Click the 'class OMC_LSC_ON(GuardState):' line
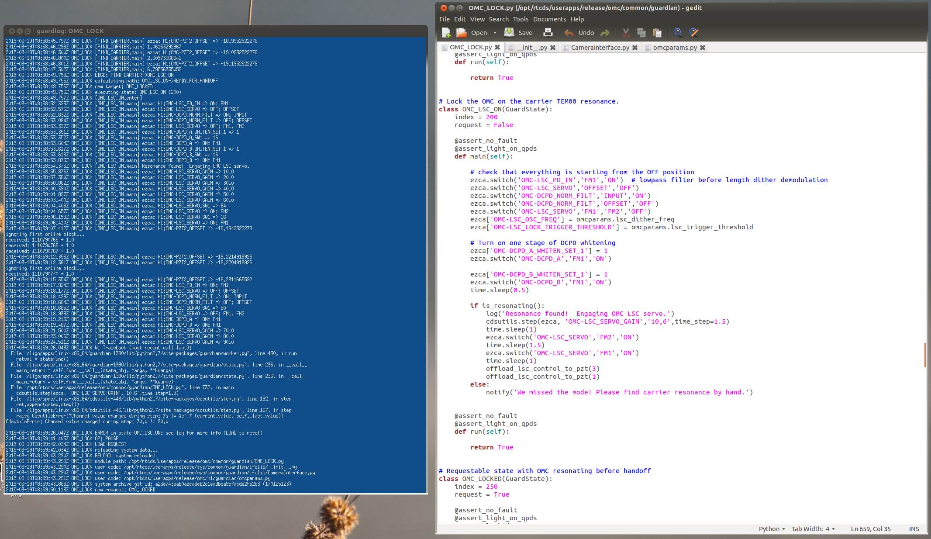Screen dimensions: 931x539 pyautogui.click(x=495, y=109)
